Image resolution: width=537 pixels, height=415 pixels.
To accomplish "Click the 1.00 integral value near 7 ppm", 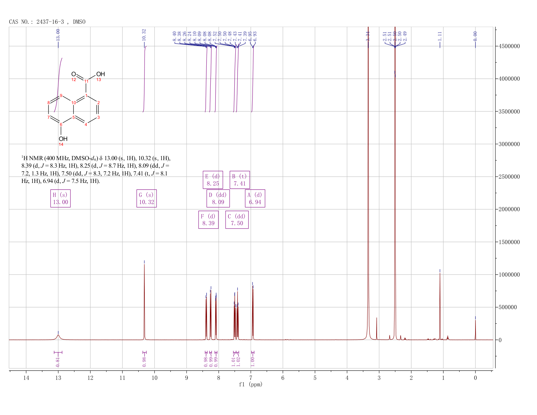I will [x=253, y=362].
